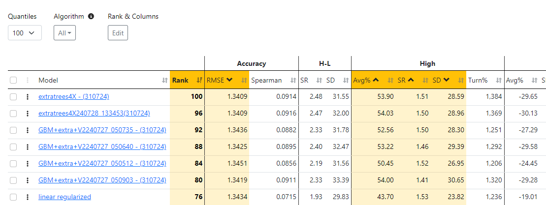Screen dimensions: 546x205
Task: Click RMSE value 1.3436
Action: pyautogui.click(x=237, y=130)
